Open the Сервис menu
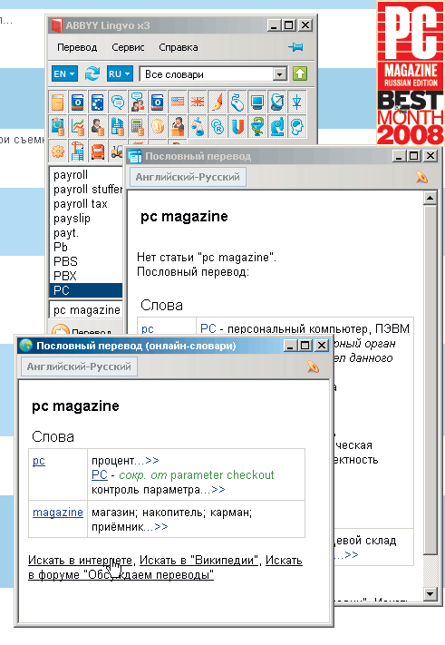The image size is (445, 645). pyautogui.click(x=128, y=47)
